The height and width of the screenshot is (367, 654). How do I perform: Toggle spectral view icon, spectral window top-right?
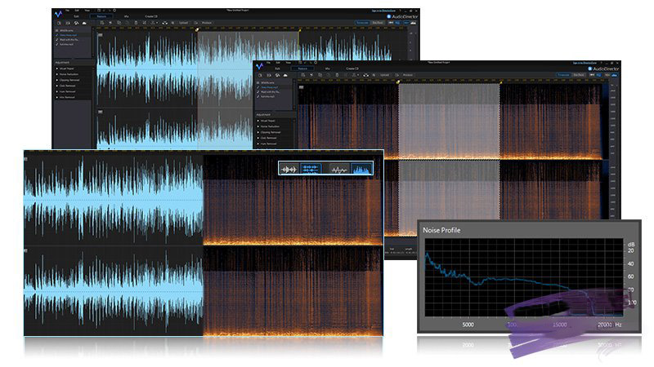click(x=614, y=75)
